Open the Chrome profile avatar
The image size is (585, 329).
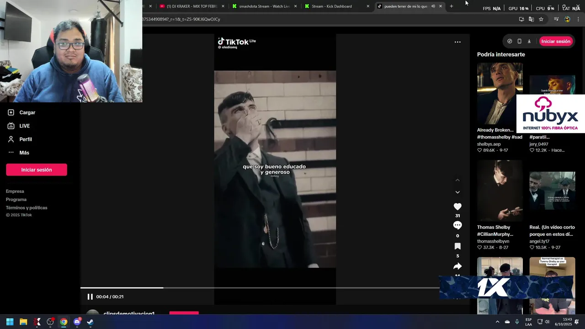tap(567, 19)
